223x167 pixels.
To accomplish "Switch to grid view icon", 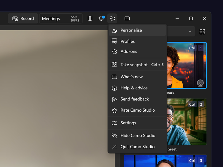I will tap(202, 32).
